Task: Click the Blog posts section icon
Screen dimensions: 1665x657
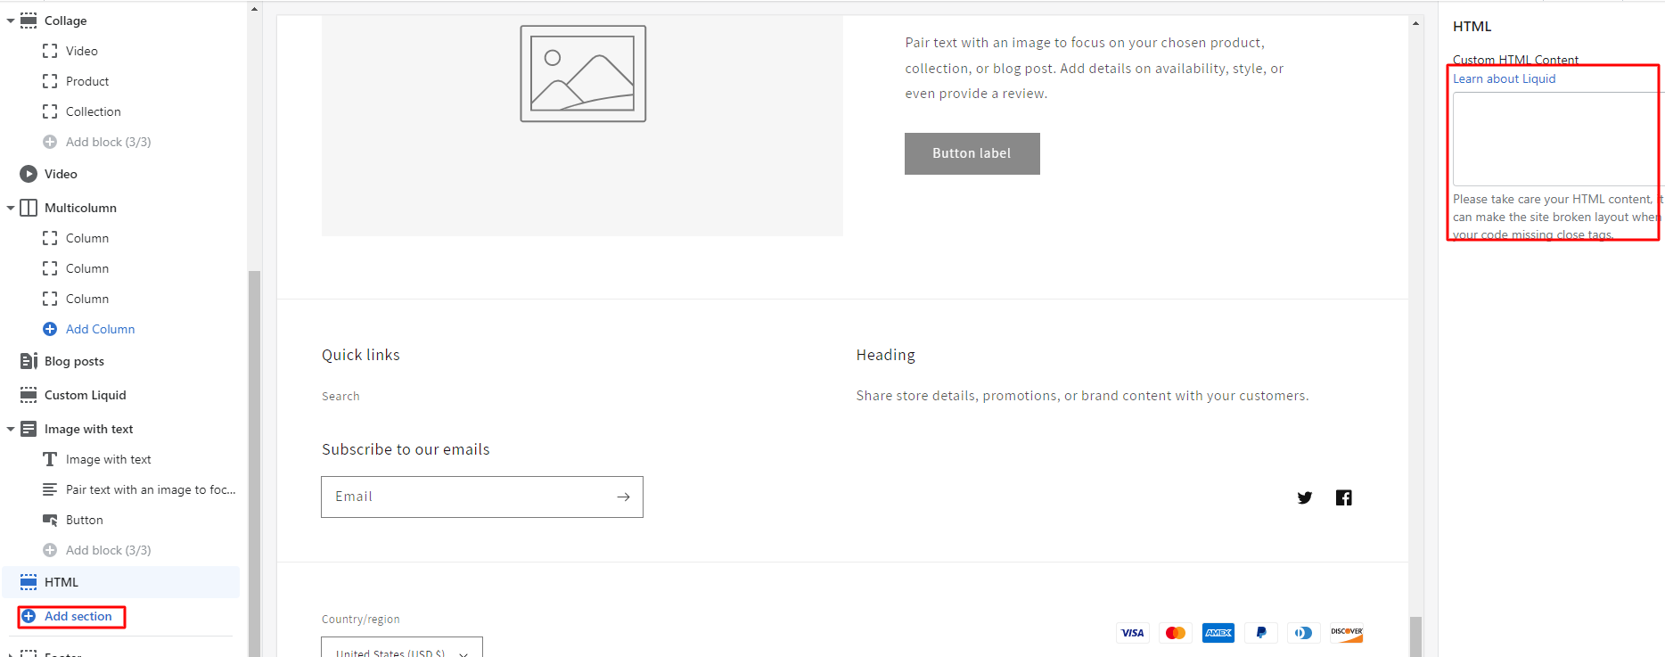Action: click(29, 361)
